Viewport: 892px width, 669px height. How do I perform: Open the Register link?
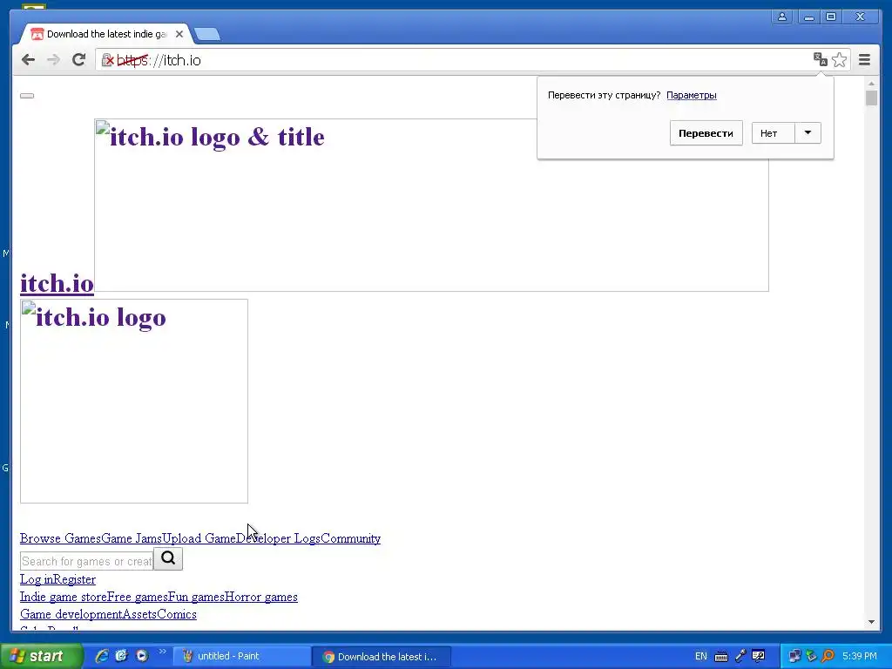pyautogui.click(x=74, y=579)
